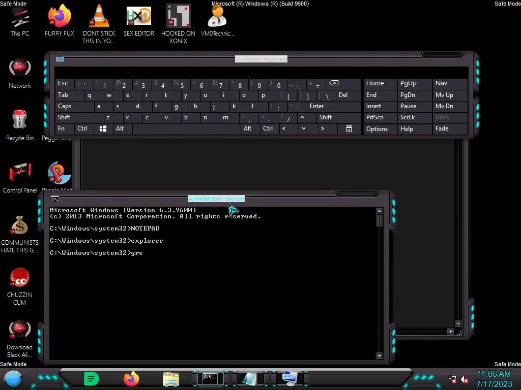Click the Help key
Screen dimensions: 521x390
414,129
